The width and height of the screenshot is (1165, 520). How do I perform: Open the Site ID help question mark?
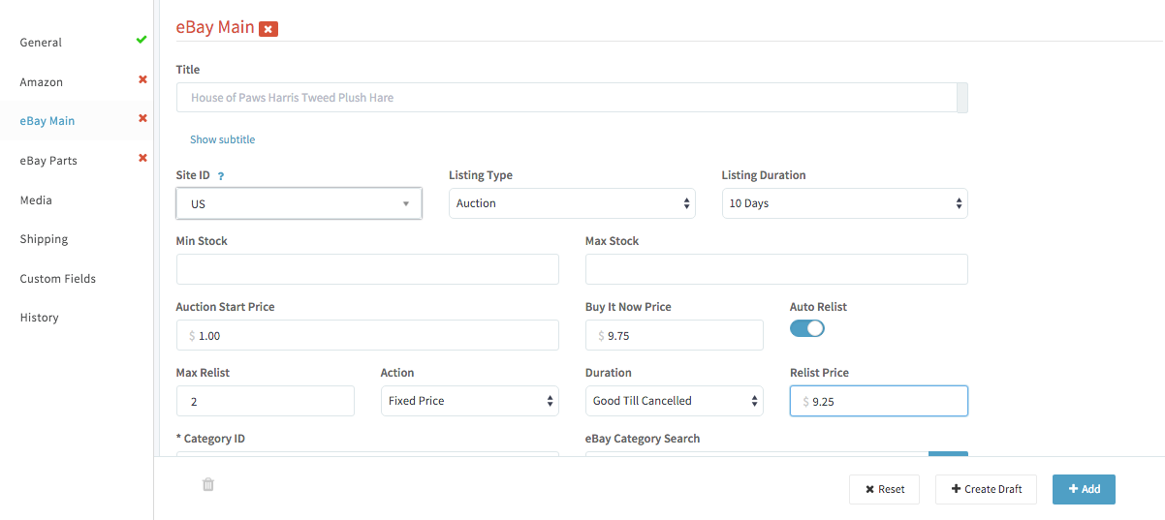pyautogui.click(x=221, y=176)
